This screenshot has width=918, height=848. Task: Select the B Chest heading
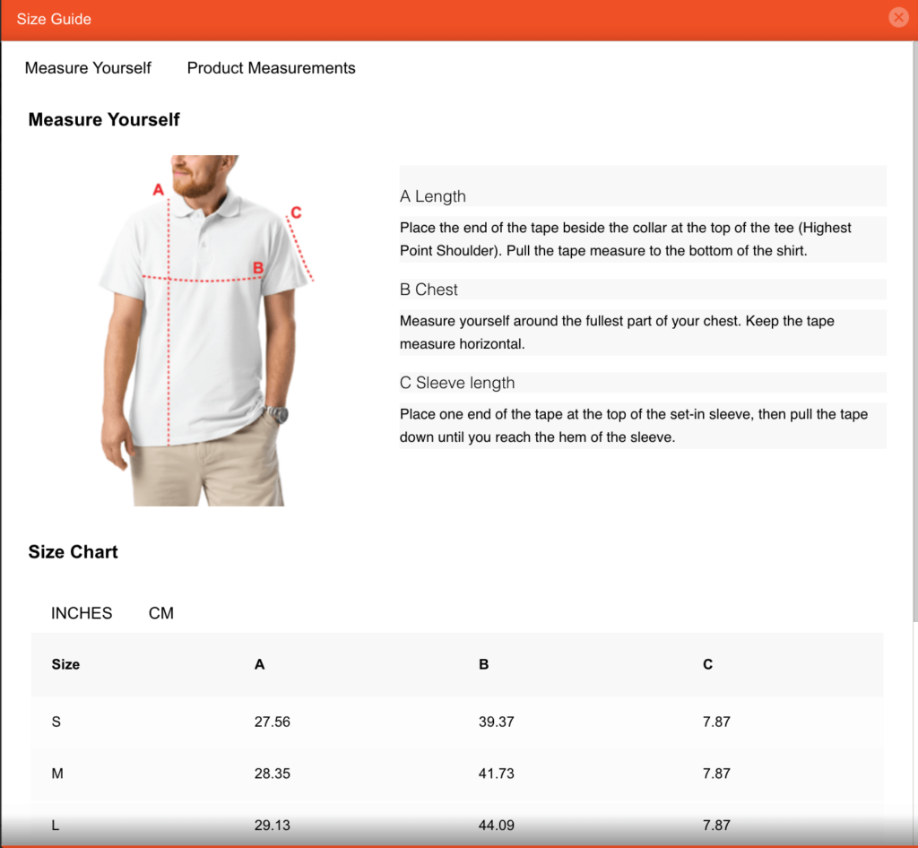429,290
